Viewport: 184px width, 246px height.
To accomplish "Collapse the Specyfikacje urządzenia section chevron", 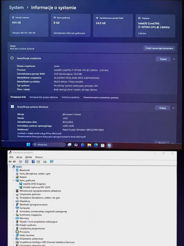I will tap(174, 59).
